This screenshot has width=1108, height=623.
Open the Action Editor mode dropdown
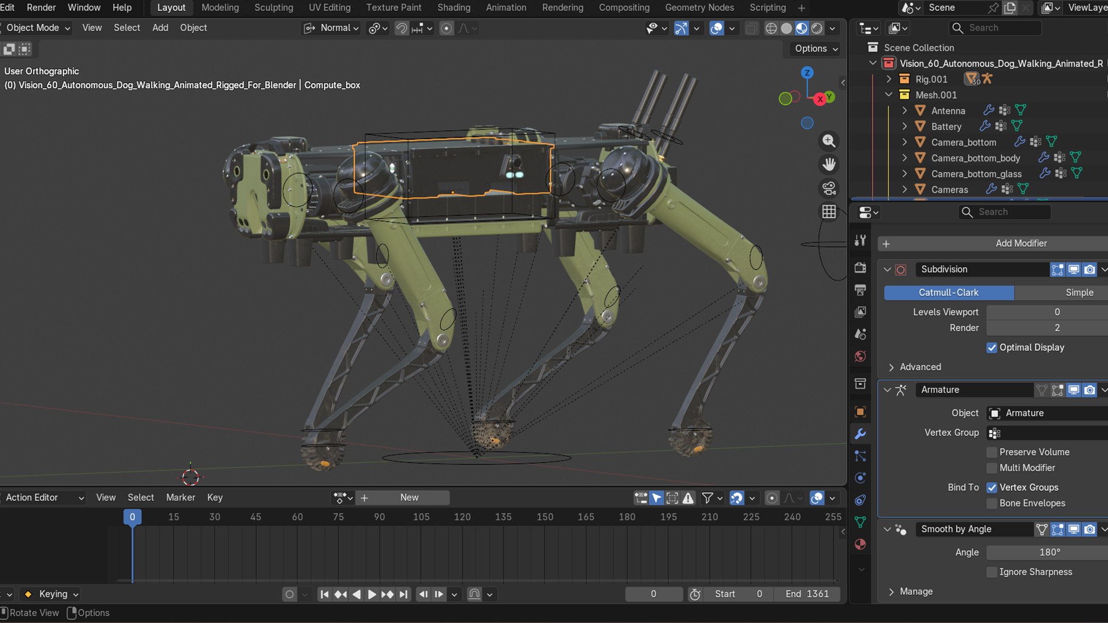point(43,498)
